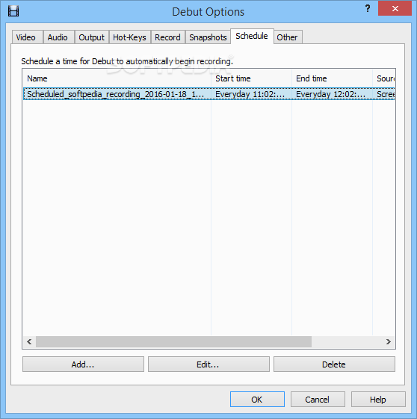This screenshot has height=419, width=417.
Task: Open the Record tab
Action: [x=168, y=37]
